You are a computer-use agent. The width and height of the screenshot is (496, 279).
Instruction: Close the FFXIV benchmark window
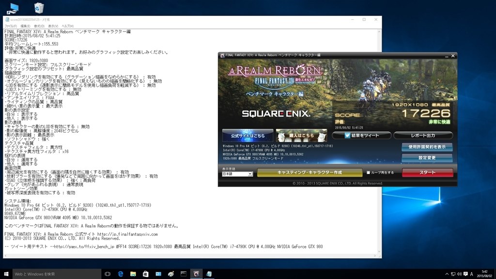pos(453,56)
